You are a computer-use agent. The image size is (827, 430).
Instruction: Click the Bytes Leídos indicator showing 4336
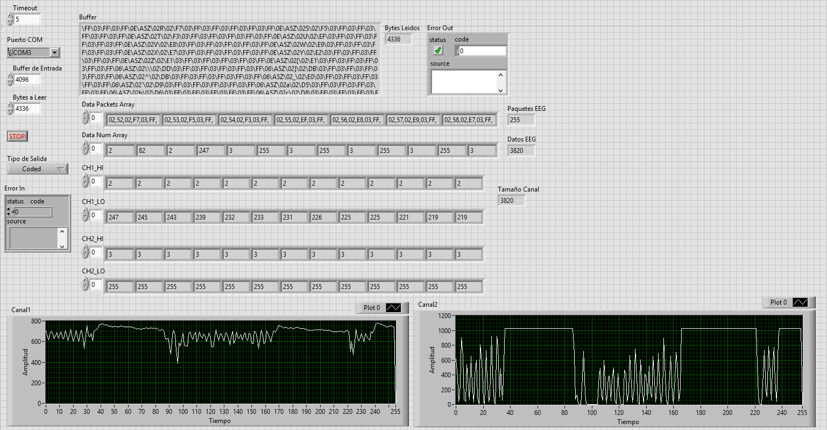click(x=398, y=39)
